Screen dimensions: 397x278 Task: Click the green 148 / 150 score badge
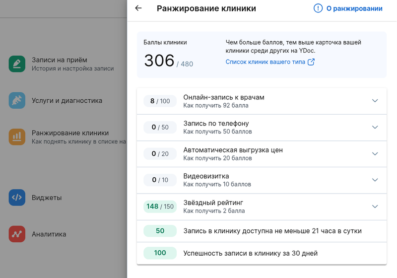coord(160,207)
